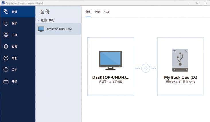Image resolution: width=210 pixels, height=122 pixels.
Task: Click the Acronis app logo in title bar
Action: click(x=3, y=3)
